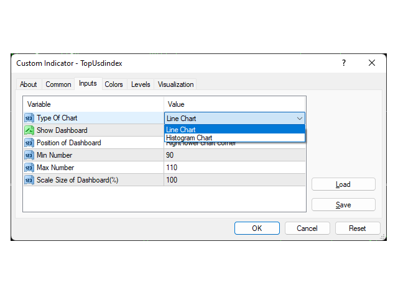Open the Colors tab

pyautogui.click(x=114, y=84)
